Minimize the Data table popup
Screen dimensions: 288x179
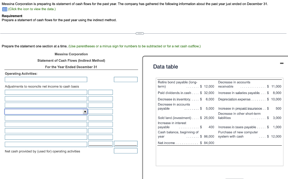coord(282,63)
